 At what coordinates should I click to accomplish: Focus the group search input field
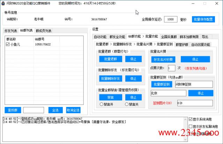tap(34, 110)
